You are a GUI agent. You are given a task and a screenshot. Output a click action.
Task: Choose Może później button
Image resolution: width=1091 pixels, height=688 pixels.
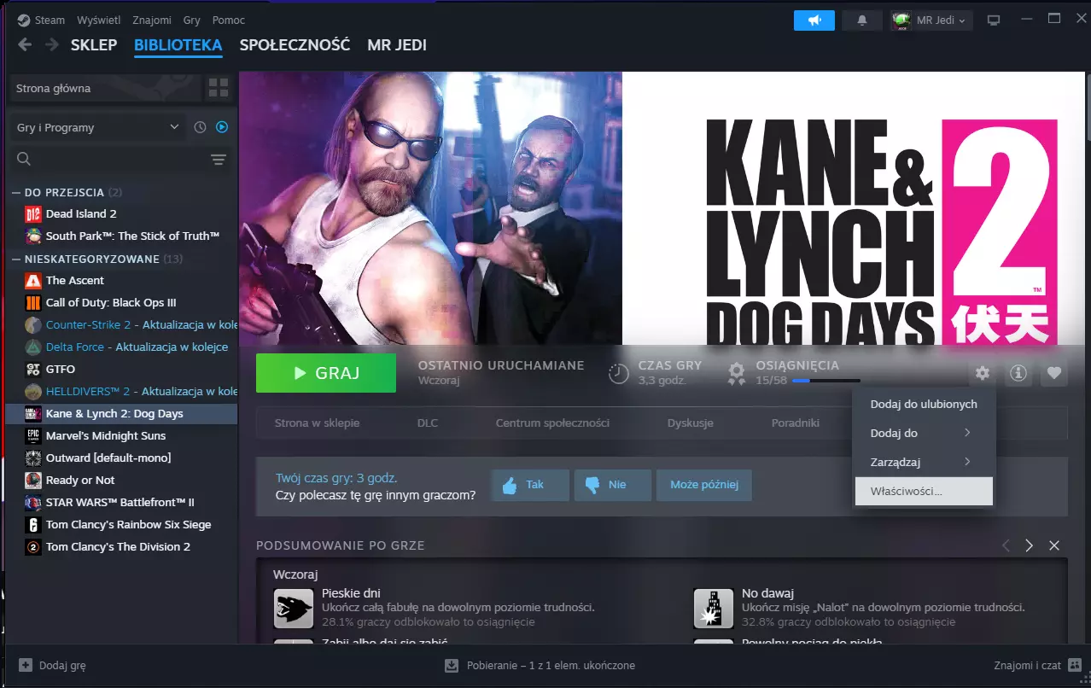703,485
